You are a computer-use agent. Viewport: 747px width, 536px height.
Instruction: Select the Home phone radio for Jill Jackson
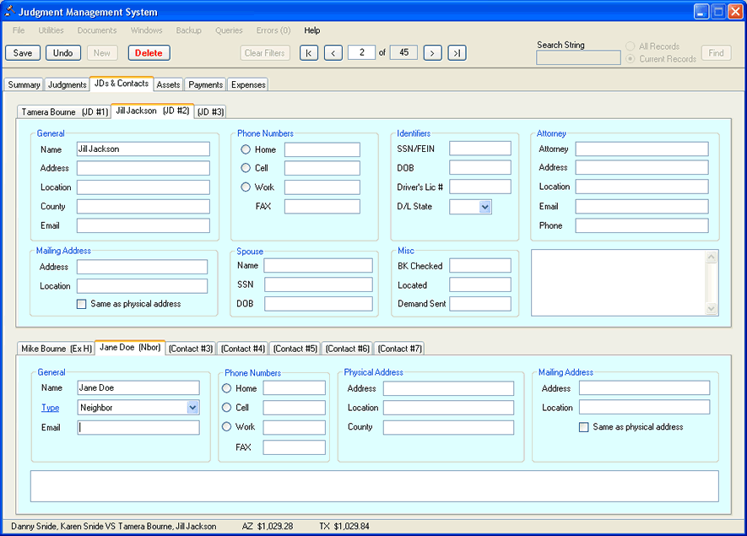[x=246, y=149]
